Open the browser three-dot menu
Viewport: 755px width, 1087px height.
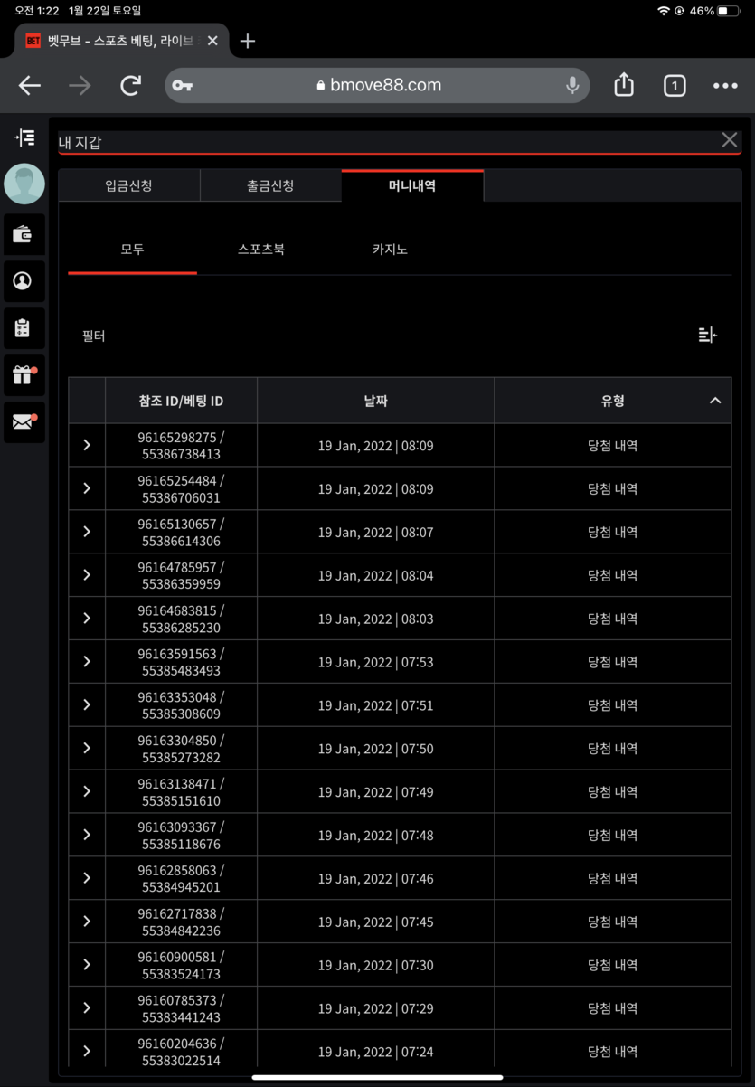pyautogui.click(x=725, y=86)
